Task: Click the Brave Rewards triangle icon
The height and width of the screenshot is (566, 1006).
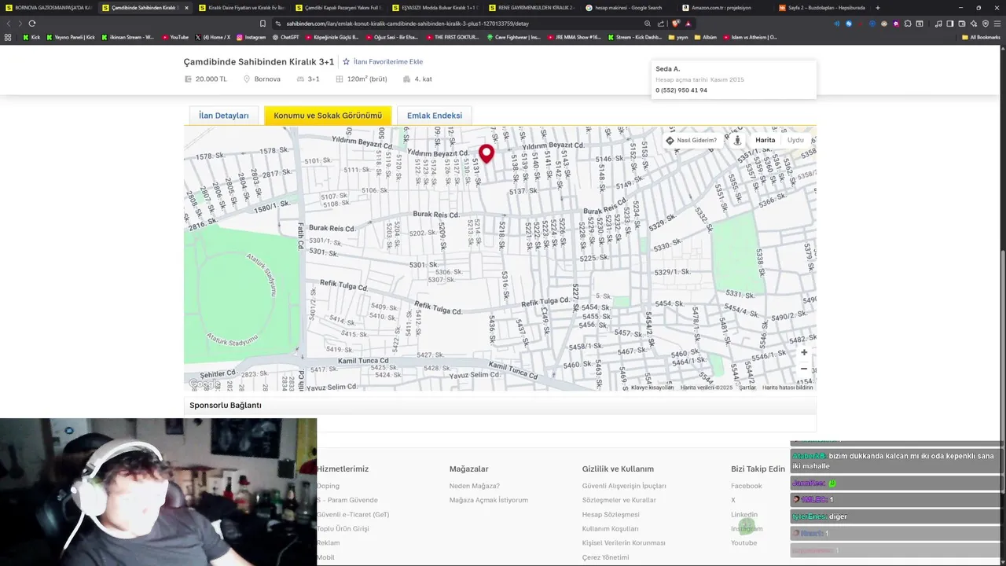Action: point(688,24)
